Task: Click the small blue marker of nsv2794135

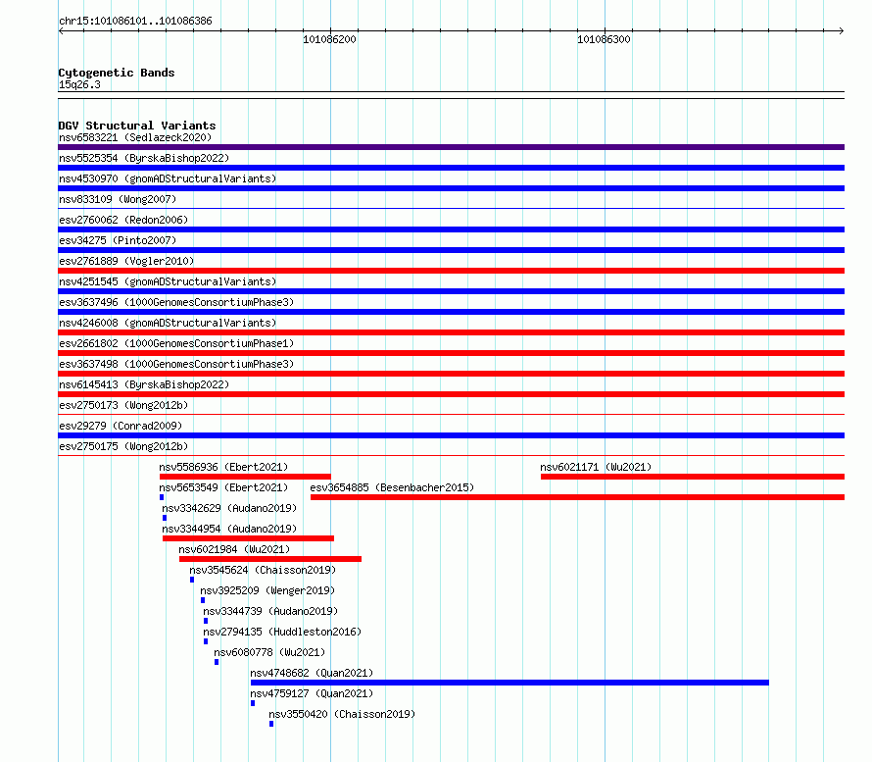Action: (x=206, y=641)
